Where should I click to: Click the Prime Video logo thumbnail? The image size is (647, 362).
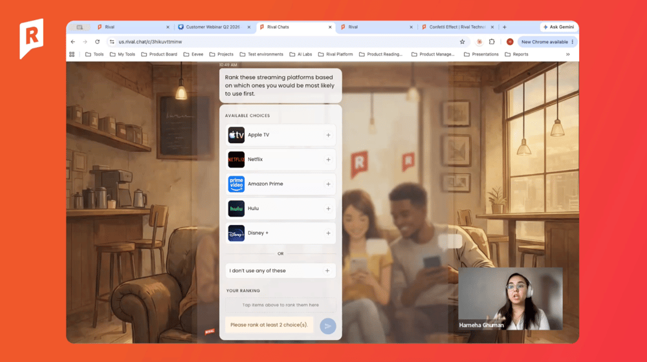236,184
